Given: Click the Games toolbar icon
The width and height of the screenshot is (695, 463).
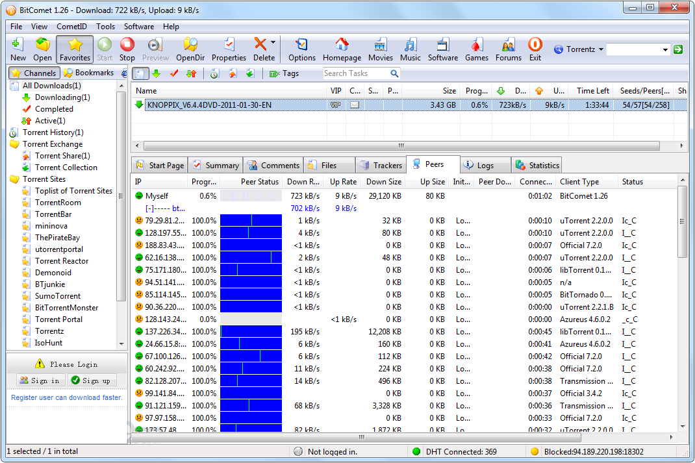Looking at the screenshot, I should [477, 49].
